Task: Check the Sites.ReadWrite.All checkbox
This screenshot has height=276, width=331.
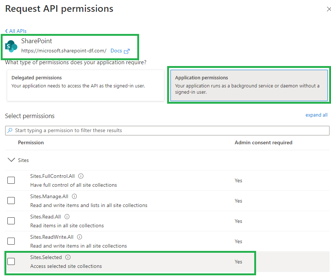Action: (x=11, y=241)
